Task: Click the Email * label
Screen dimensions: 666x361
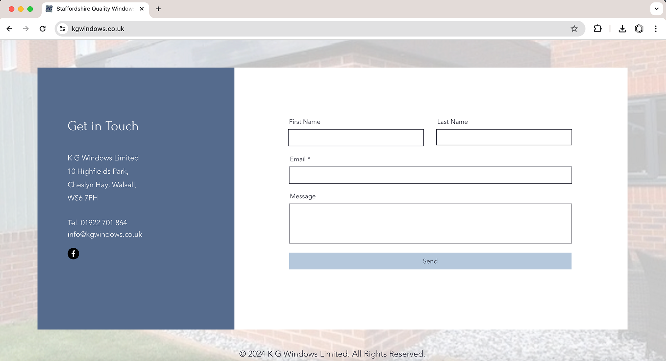Action: pyautogui.click(x=300, y=159)
